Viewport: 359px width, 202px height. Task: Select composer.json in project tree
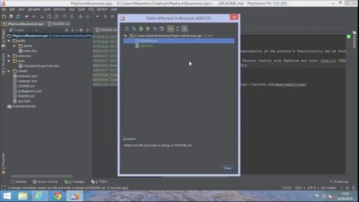click(x=25, y=76)
